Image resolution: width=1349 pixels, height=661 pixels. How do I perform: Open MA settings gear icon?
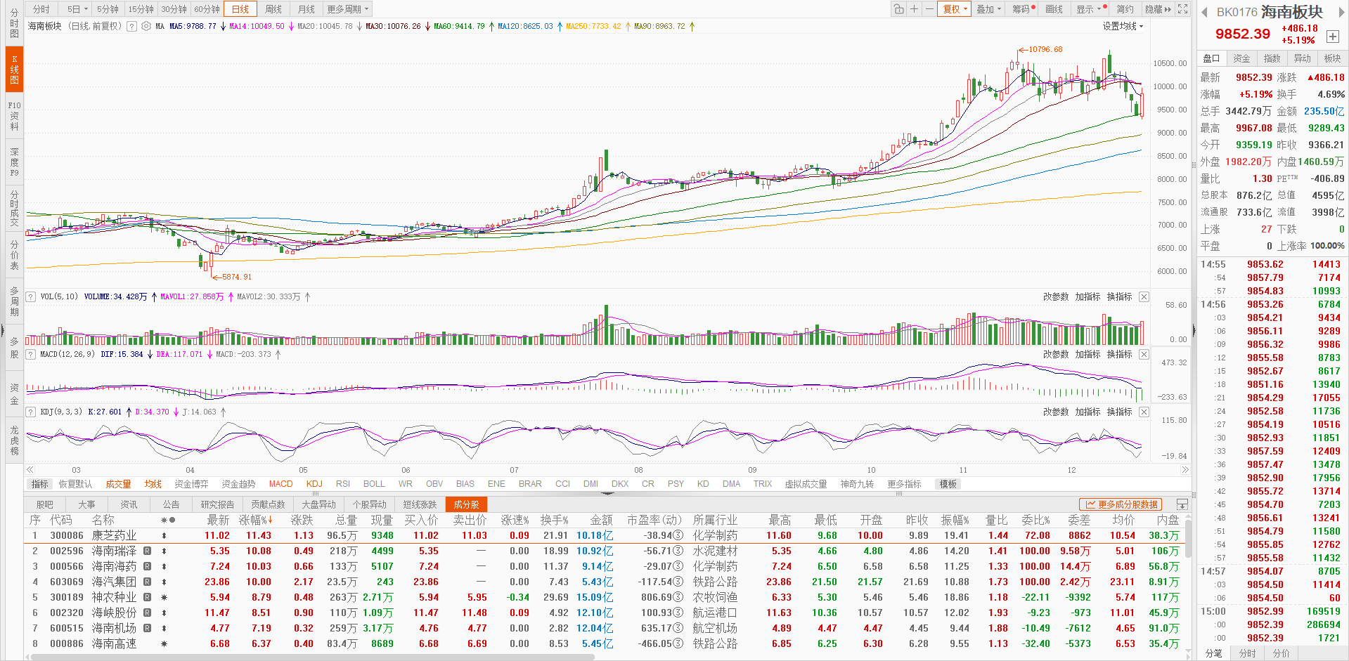pyautogui.click(x=146, y=26)
